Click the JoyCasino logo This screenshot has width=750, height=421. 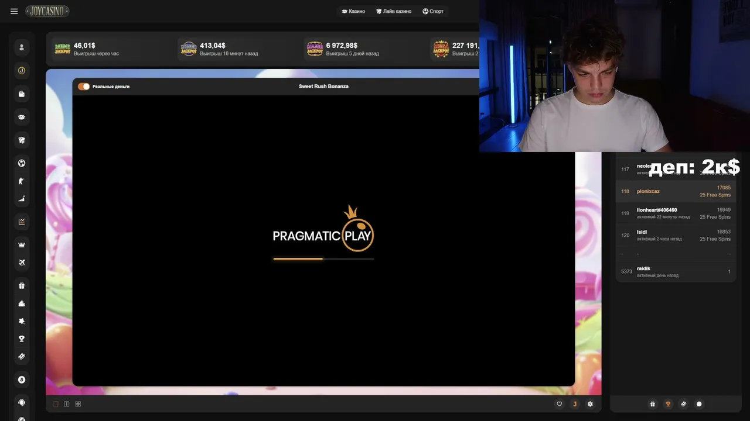(x=47, y=11)
